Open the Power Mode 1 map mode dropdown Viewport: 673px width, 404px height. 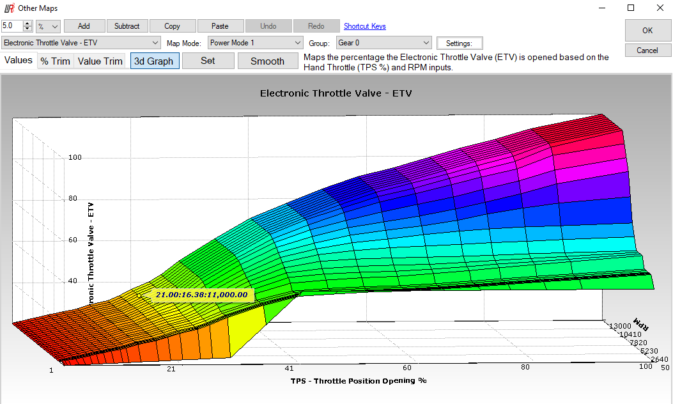click(297, 43)
